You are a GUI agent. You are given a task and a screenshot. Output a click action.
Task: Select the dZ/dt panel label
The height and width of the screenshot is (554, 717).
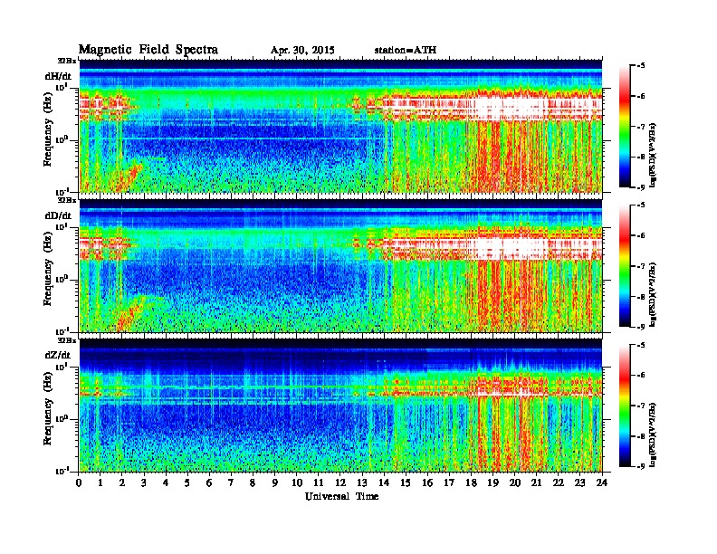point(58,355)
